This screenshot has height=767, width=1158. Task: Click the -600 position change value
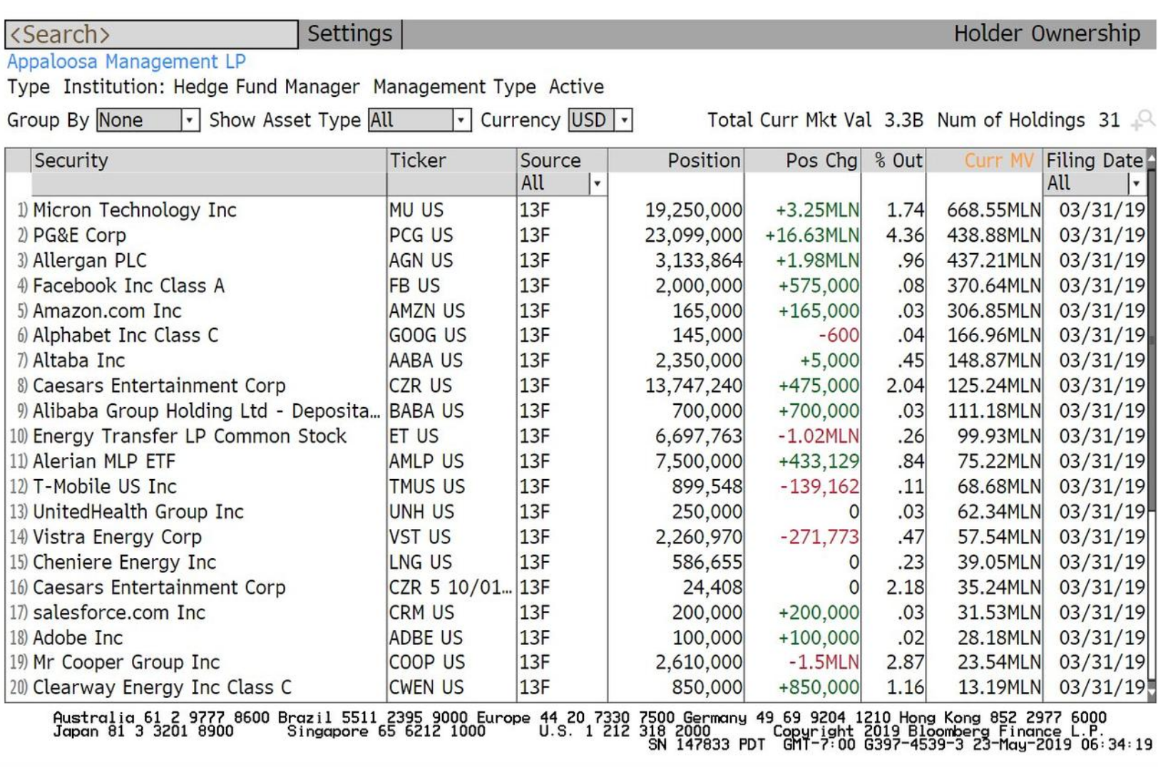(x=839, y=335)
